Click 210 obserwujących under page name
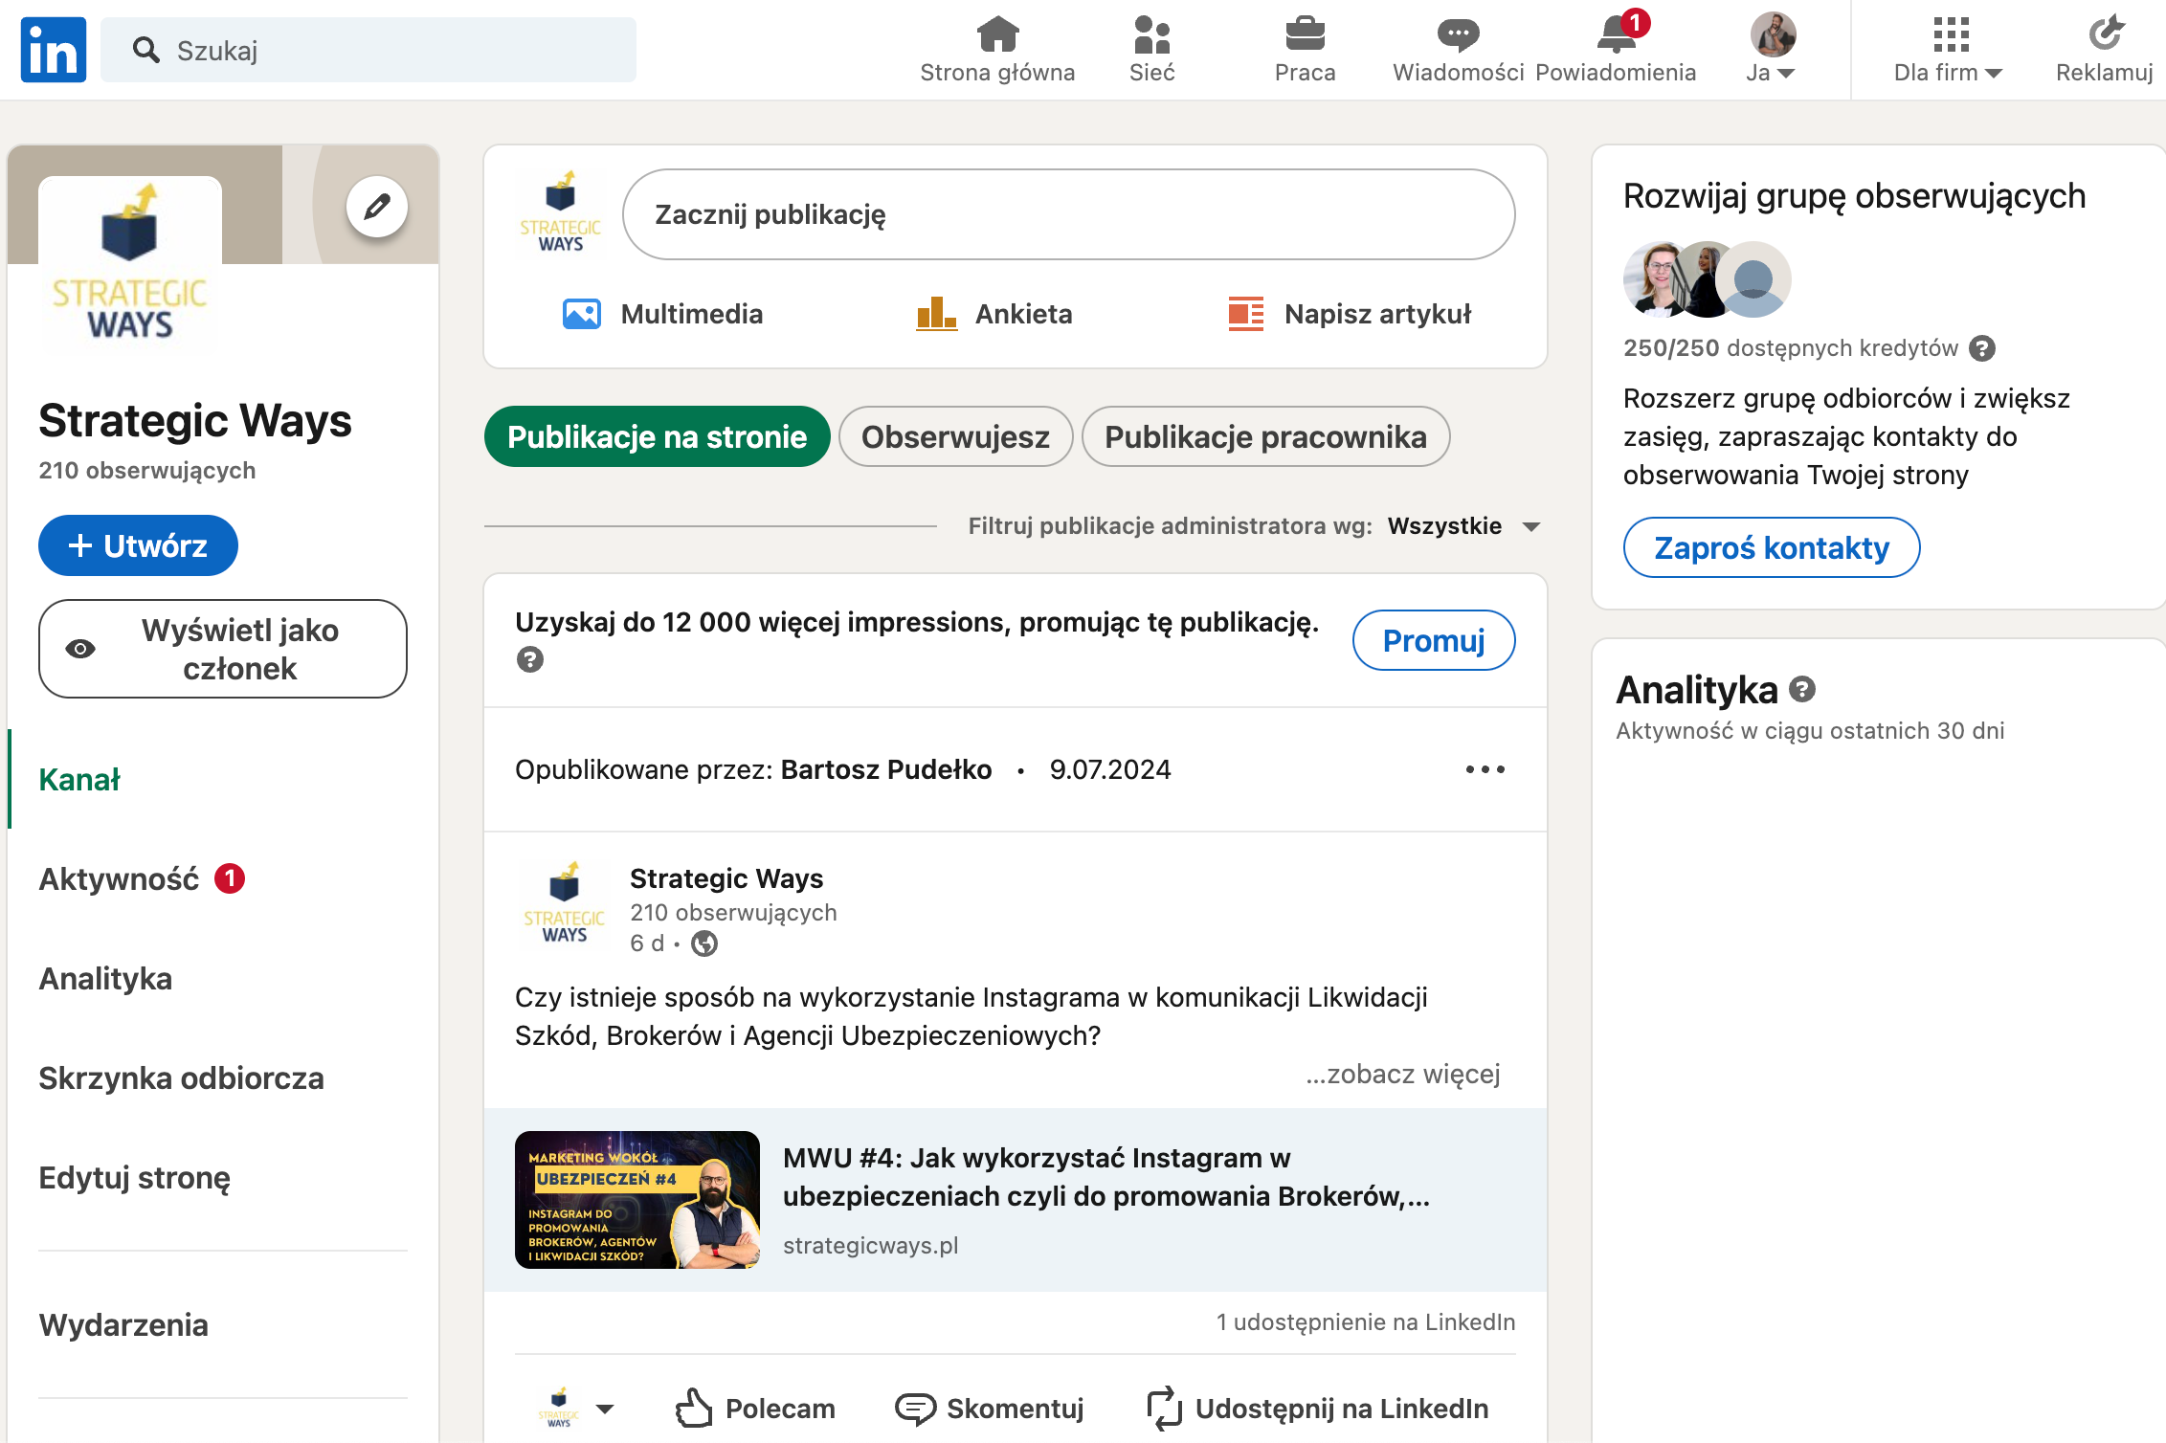 [x=147, y=471]
